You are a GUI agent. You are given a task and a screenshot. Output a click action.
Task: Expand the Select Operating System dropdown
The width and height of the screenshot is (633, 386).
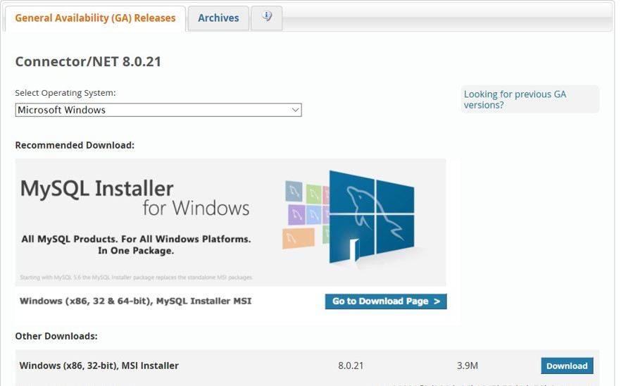[x=158, y=110]
